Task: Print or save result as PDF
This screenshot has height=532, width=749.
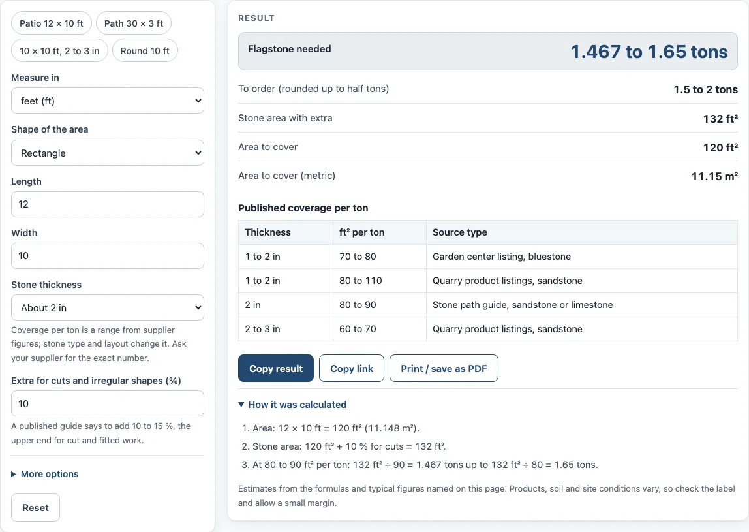Action: pyautogui.click(x=444, y=369)
